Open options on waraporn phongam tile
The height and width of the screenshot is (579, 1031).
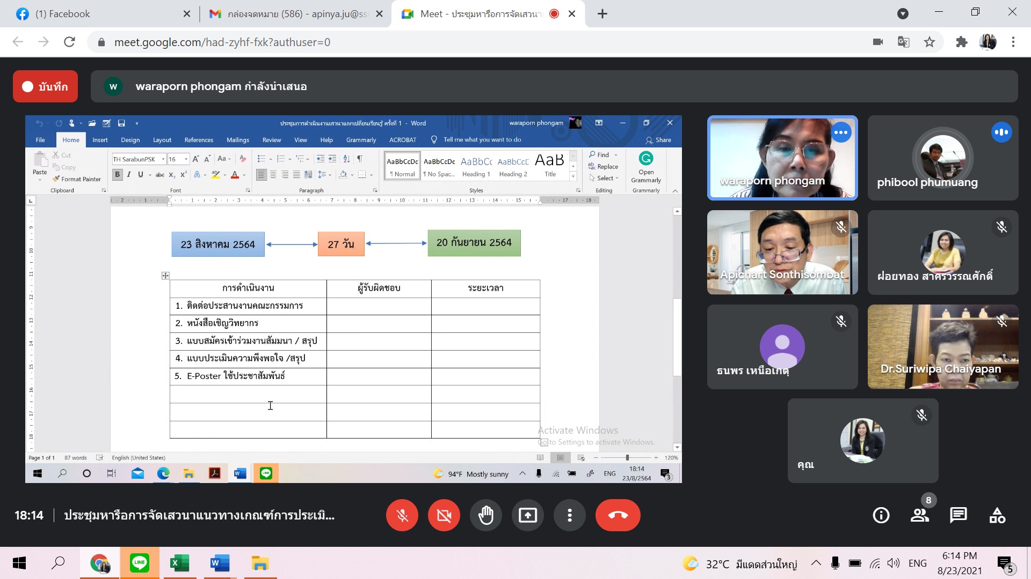coord(841,132)
